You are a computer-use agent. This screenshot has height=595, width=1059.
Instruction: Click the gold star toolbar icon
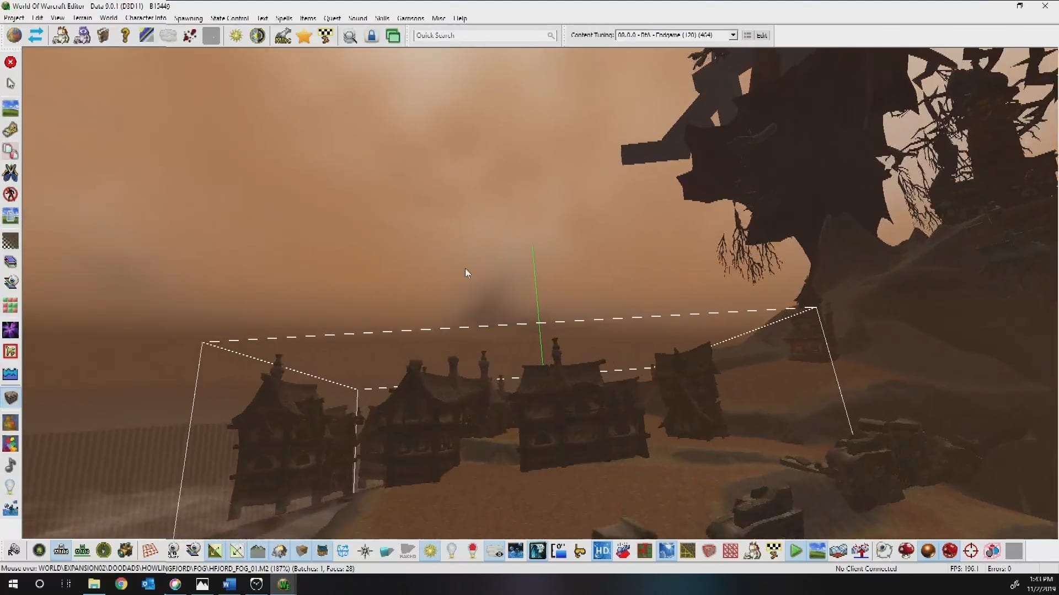tap(304, 36)
